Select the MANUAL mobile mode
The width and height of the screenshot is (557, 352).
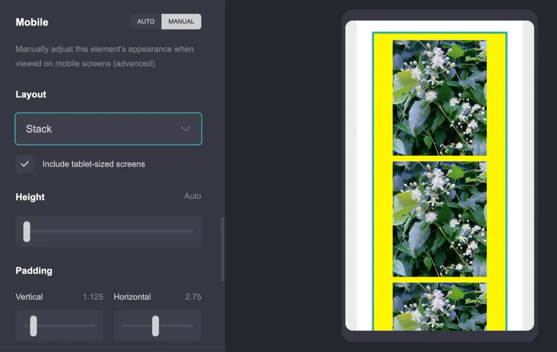181,22
